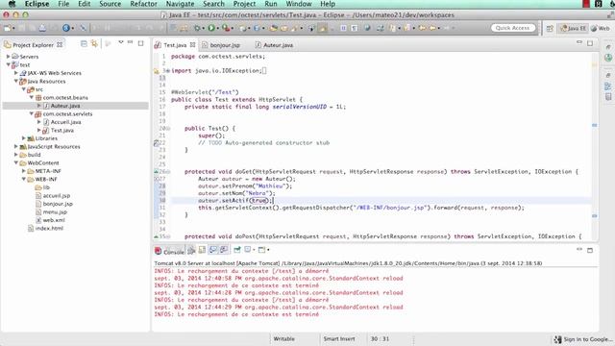
Task: Click the TODO task marker at line 22
Action: click(156, 143)
